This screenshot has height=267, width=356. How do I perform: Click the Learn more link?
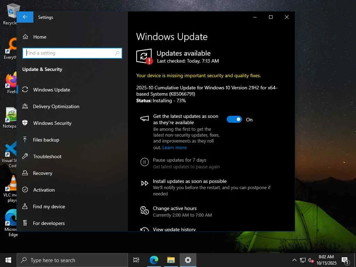[175, 147]
